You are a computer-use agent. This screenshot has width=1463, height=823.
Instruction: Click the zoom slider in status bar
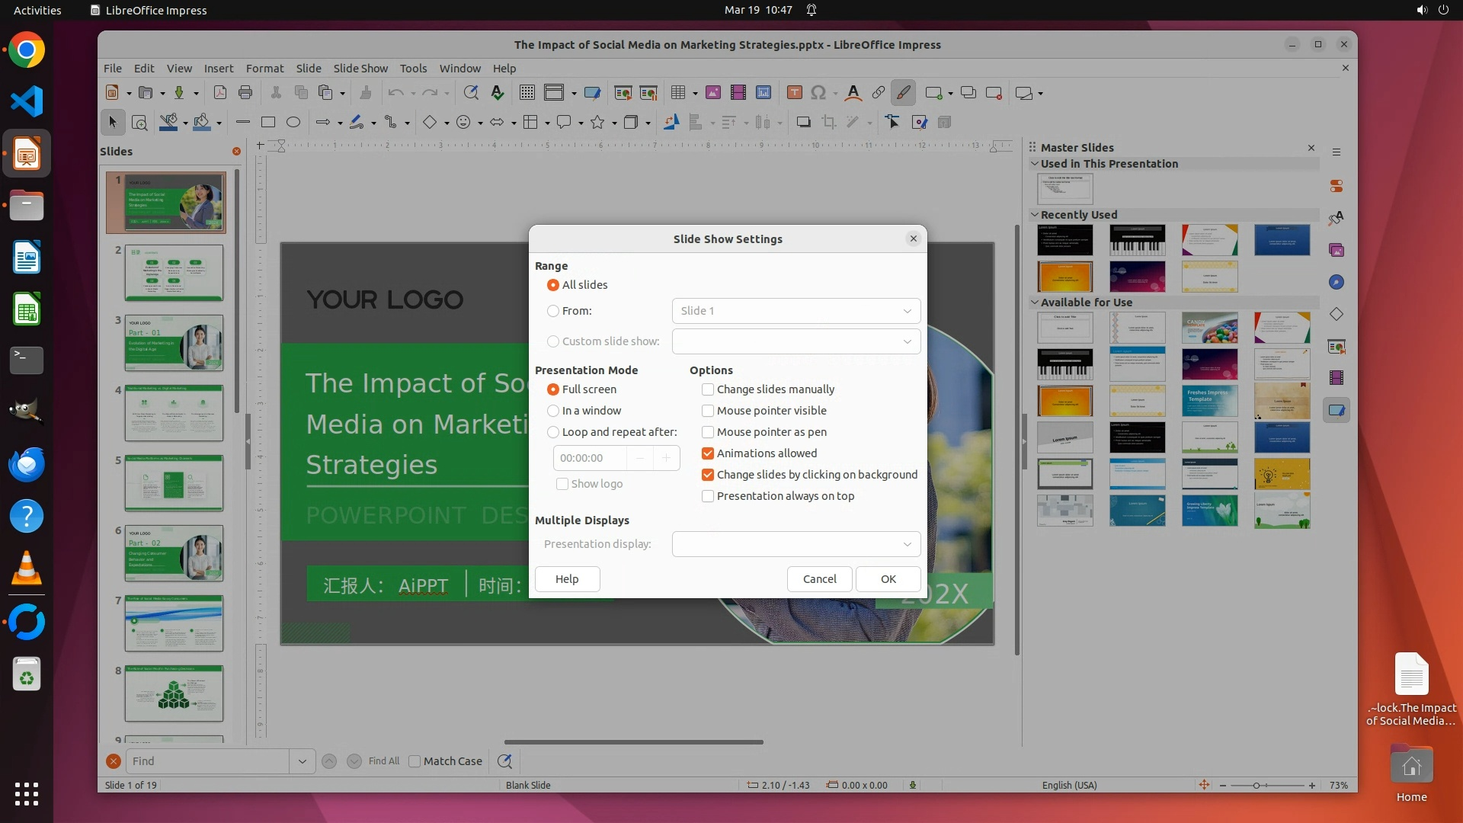[1257, 785]
